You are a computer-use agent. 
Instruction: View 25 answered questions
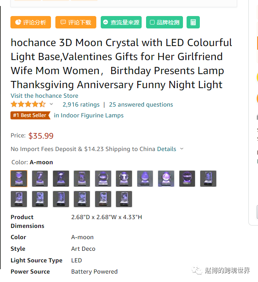tap(141, 105)
